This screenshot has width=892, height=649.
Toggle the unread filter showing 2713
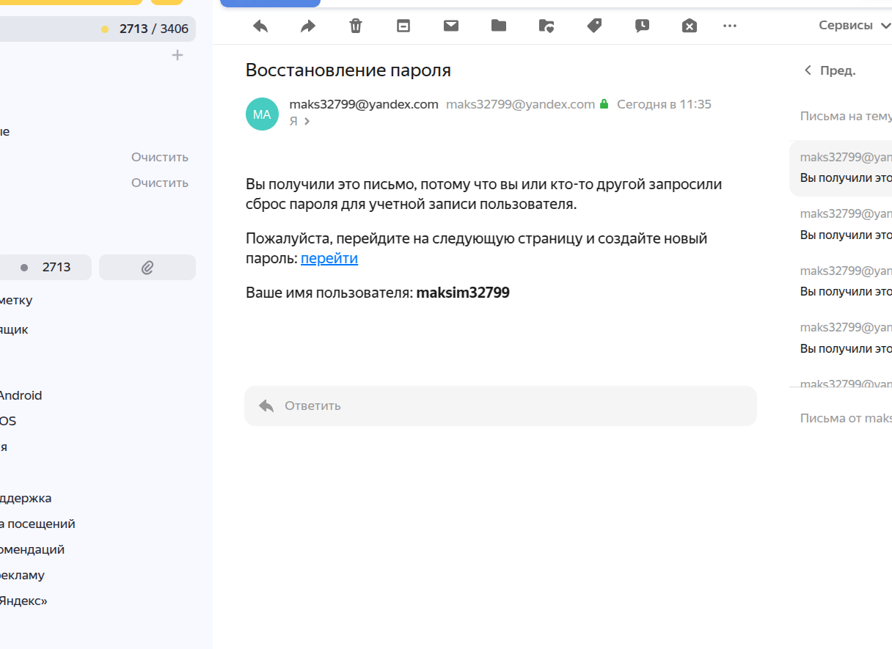tap(45, 267)
